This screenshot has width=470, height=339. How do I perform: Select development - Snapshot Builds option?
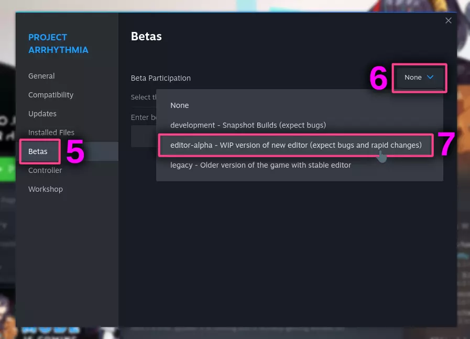pos(299,125)
